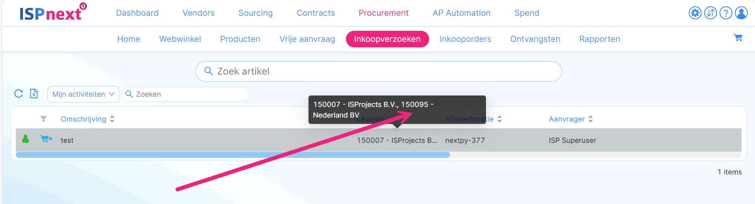Export the list to Excel icon
This screenshot has height=204, width=755.
click(34, 94)
